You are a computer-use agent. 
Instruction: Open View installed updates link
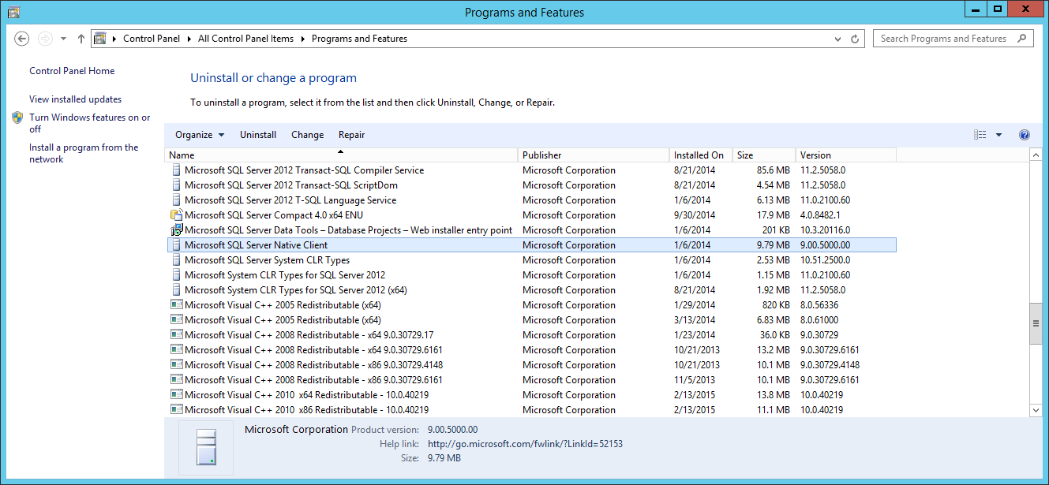click(x=76, y=99)
